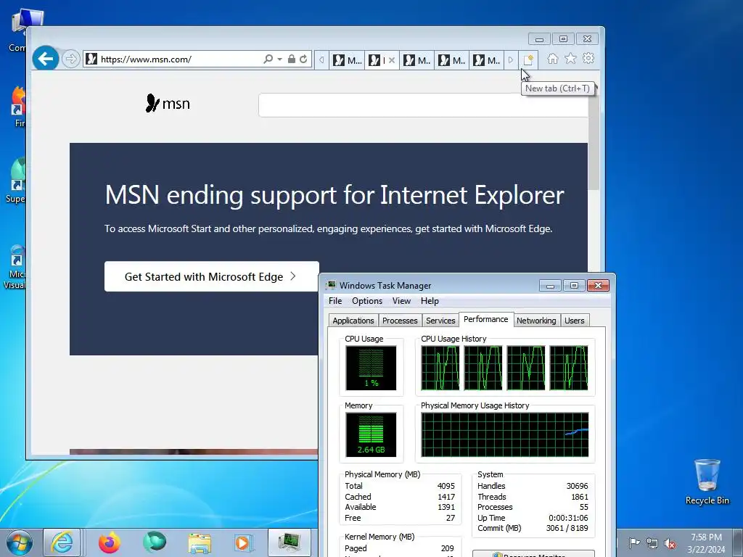Select the Recycle Bin desktop icon
Viewport: 743px width, 557px height.
(x=707, y=482)
